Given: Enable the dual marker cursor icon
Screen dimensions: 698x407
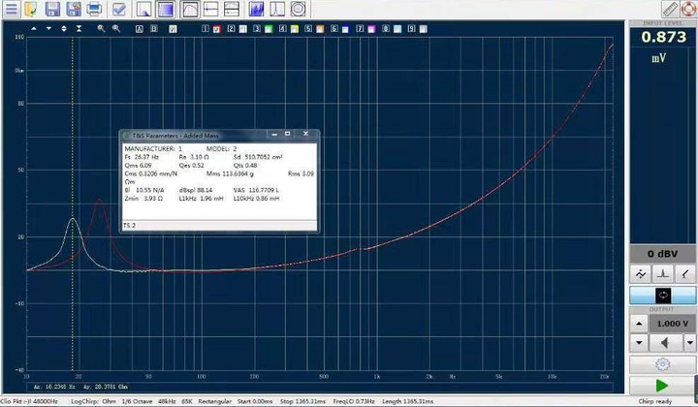Looking at the screenshot, I should (232, 9).
